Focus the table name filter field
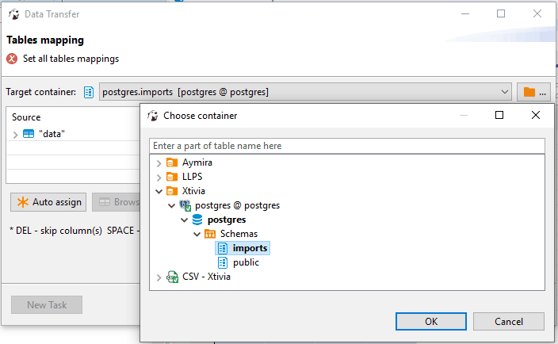Screen dimensions: 558x344 tap(346, 146)
